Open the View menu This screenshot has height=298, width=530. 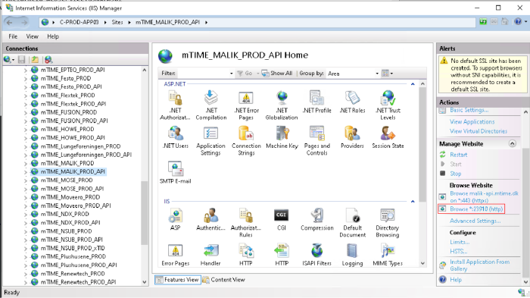tap(32, 36)
